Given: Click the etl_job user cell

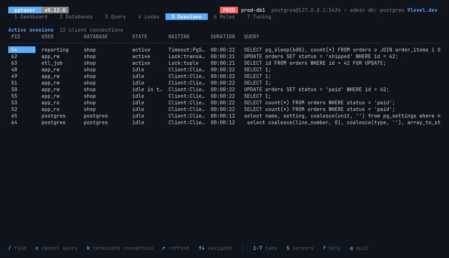Looking at the screenshot, I should tap(52, 63).
